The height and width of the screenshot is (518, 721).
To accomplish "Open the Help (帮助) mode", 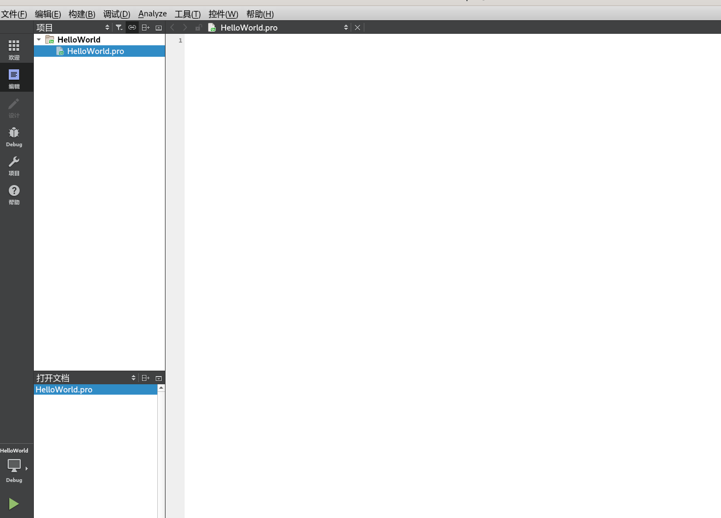I will 14,194.
